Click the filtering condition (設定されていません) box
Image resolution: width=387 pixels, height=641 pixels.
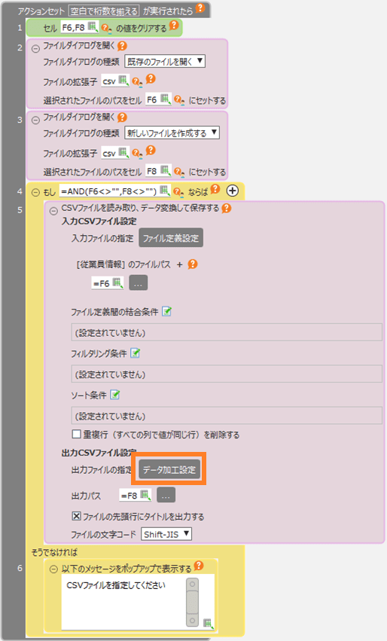pos(227,374)
